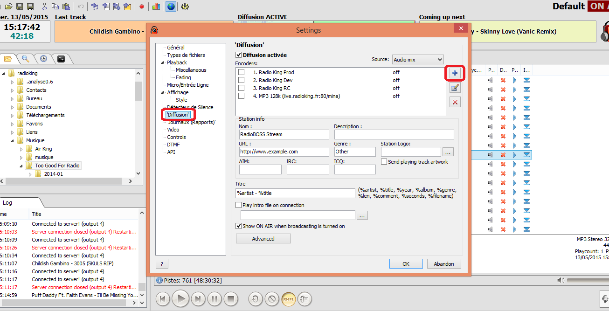Enable the Radio King Prod encoder checkbox
This screenshot has height=311, width=609.
coord(242,72)
